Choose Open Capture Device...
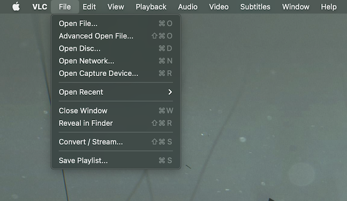The width and height of the screenshot is (347, 201). 116,73
